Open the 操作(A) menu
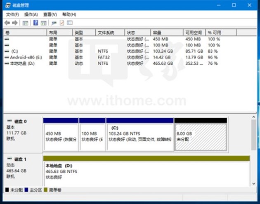The image size is (260, 204). (x=31, y=14)
